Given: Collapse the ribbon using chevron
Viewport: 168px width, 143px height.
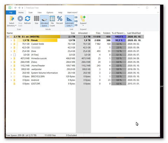Looking at the screenshot, I should [x=158, y=13].
